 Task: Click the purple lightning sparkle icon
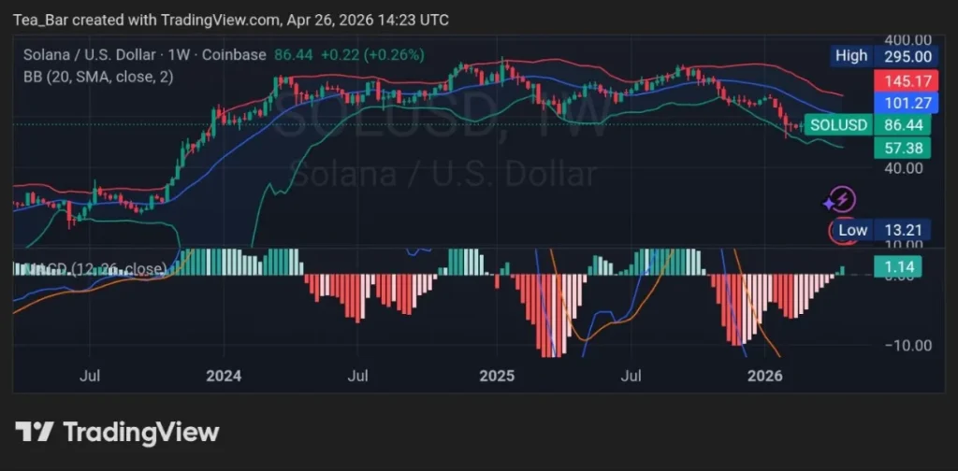click(x=841, y=199)
